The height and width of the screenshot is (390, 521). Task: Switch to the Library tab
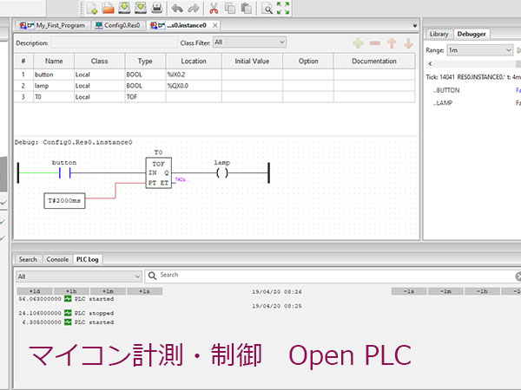(439, 34)
